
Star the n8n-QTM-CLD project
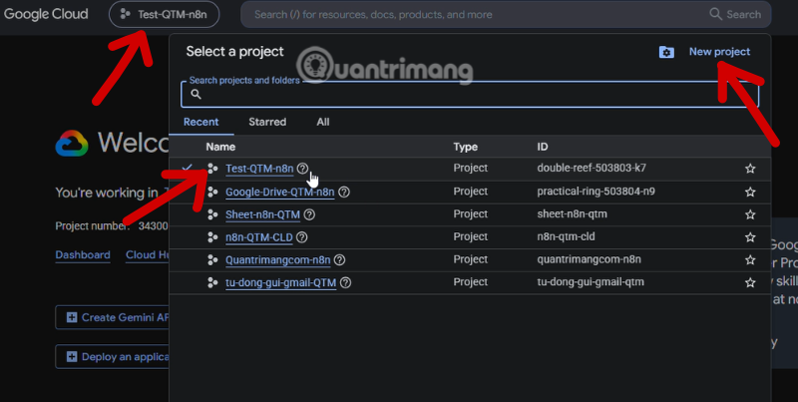750,237
